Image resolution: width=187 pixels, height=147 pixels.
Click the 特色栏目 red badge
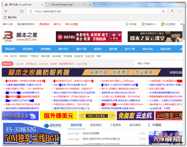coord(7,64)
